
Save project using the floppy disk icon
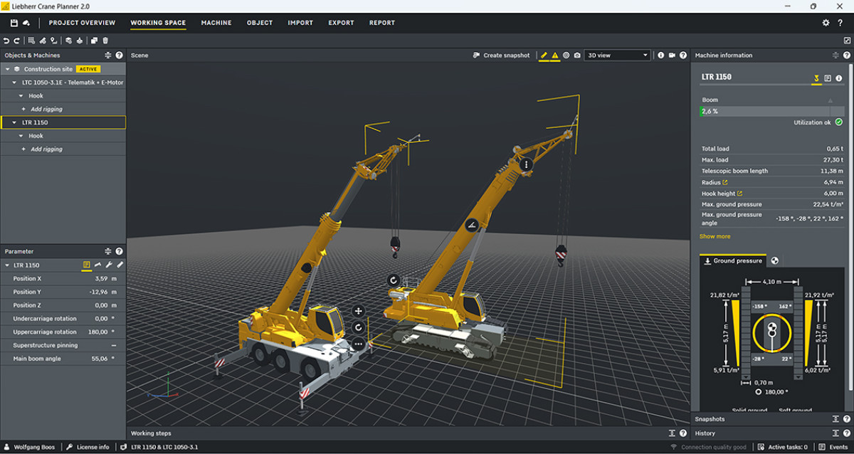[14, 23]
